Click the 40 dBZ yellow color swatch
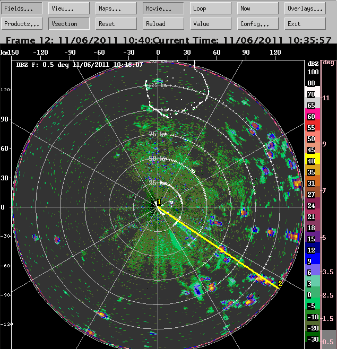The height and width of the screenshot is (349, 337). [x=313, y=159]
